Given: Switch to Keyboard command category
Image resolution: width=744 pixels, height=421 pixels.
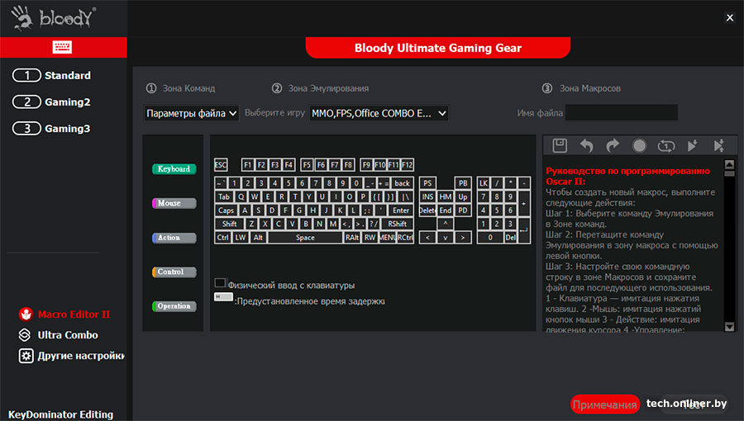Looking at the screenshot, I should [x=174, y=169].
